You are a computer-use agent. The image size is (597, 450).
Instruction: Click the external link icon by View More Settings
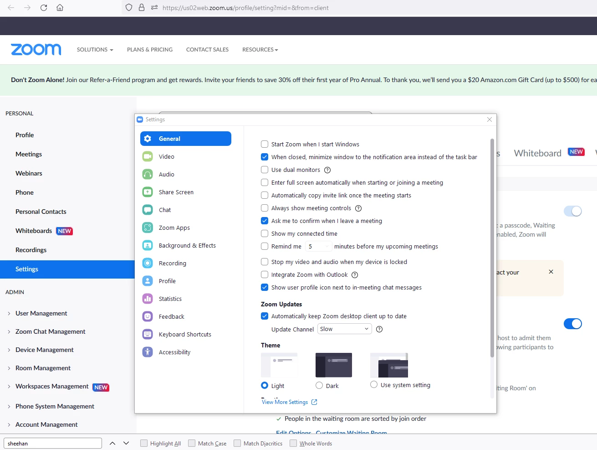coord(314,402)
